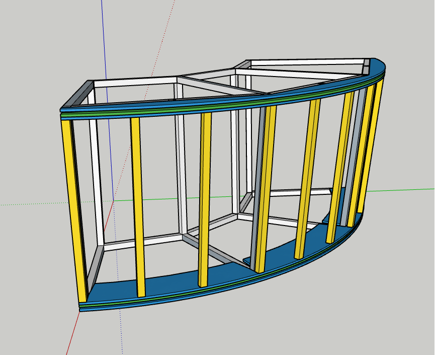Select the leftmost yellow vertical stud

click(74, 211)
